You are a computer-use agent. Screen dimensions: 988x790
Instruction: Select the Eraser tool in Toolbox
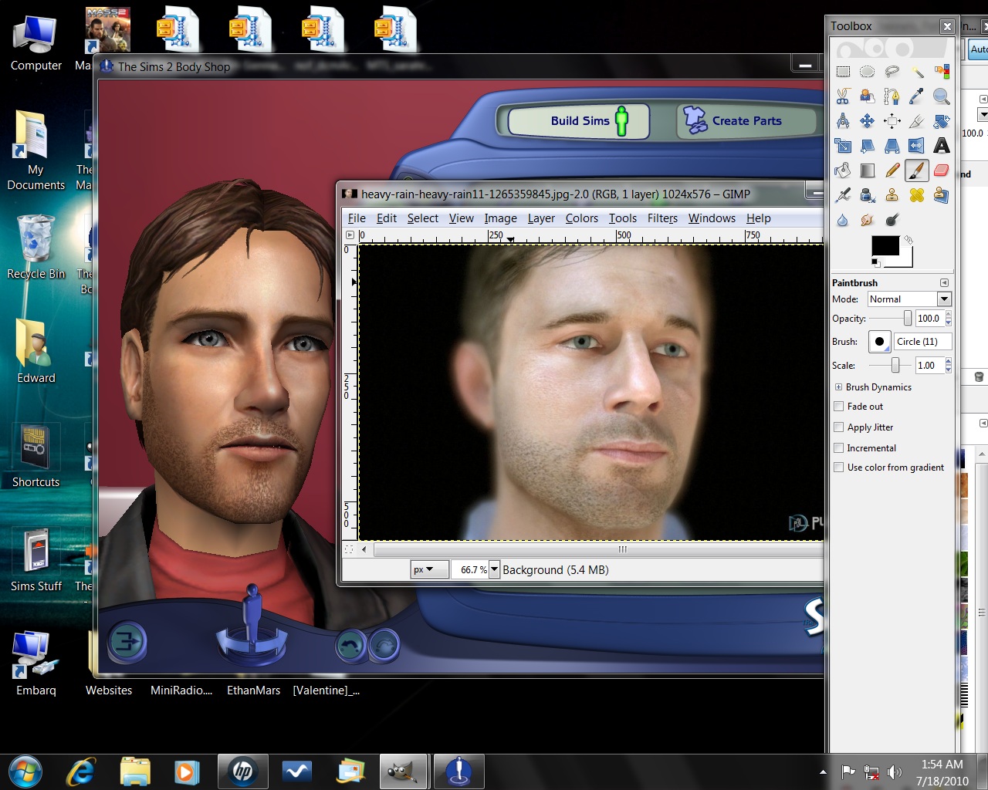tap(941, 170)
